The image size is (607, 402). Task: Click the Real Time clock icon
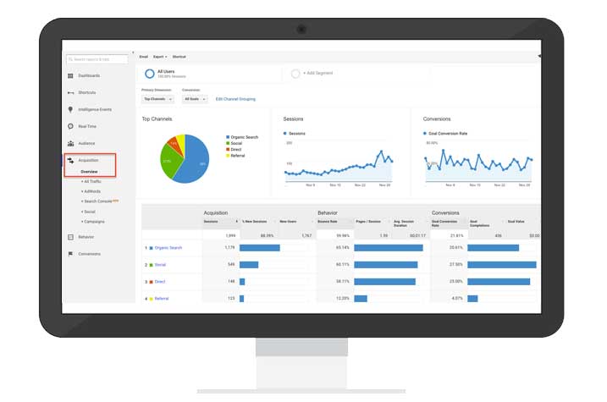click(x=70, y=126)
